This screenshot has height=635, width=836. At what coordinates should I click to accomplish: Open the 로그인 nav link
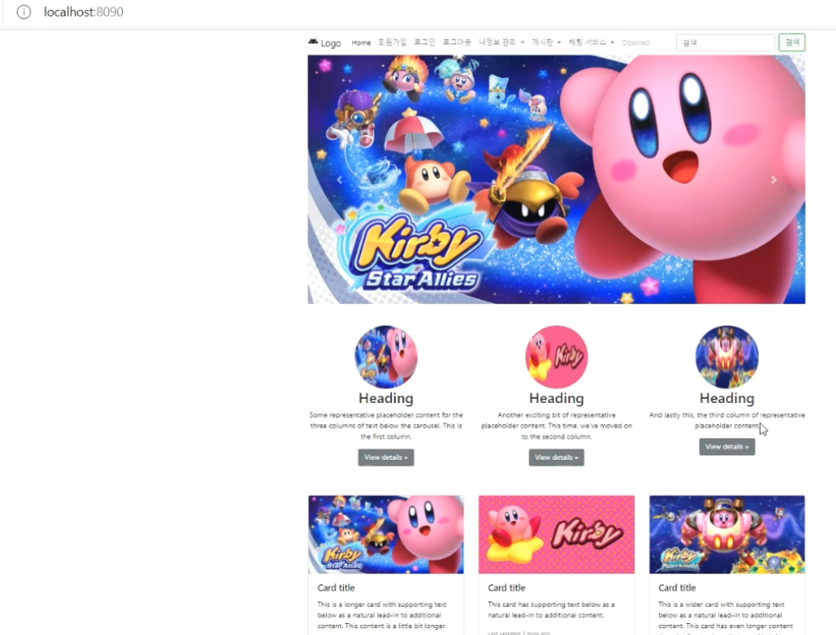point(425,42)
